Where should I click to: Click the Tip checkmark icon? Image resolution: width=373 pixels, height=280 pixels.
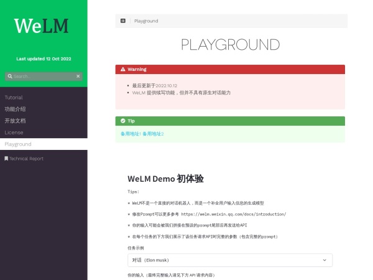pyautogui.click(x=123, y=121)
